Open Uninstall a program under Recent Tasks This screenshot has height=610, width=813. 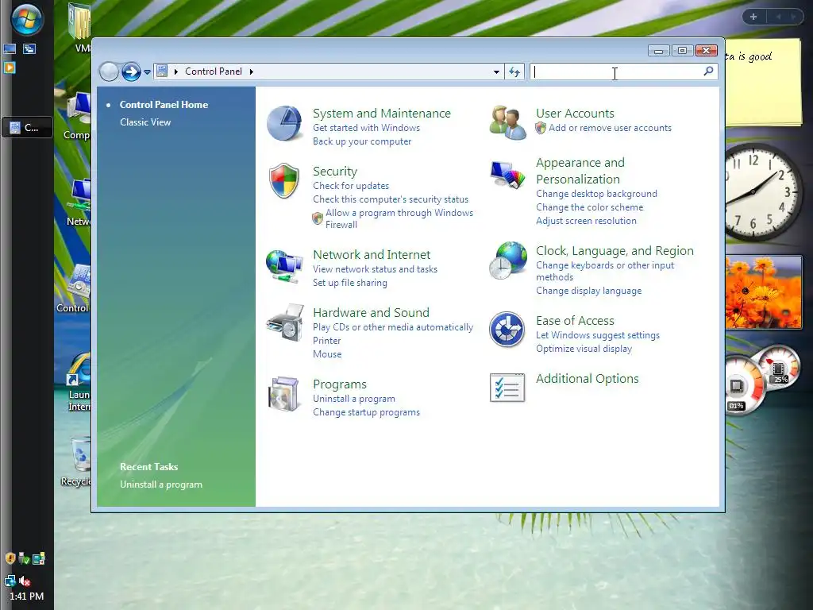pos(161,484)
